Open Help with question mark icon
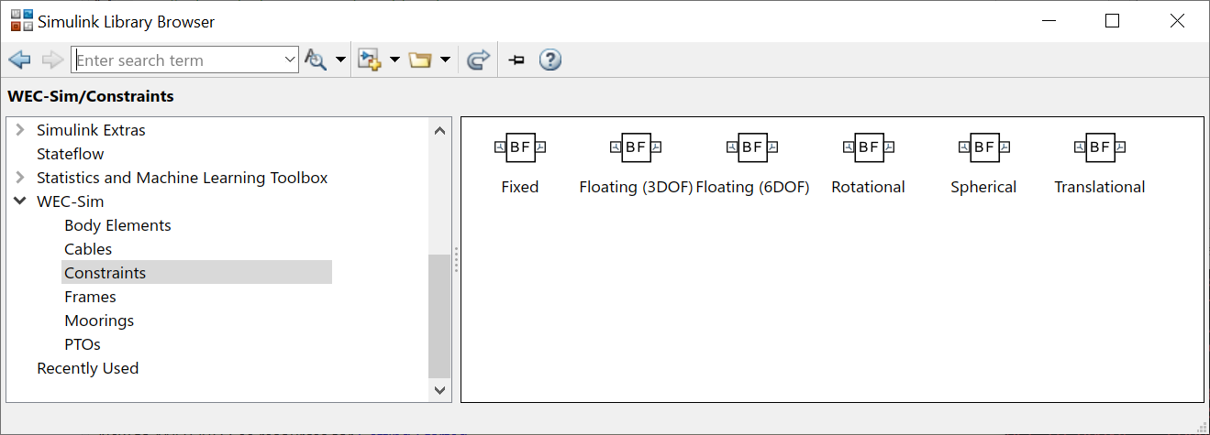The width and height of the screenshot is (1210, 435). point(549,60)
